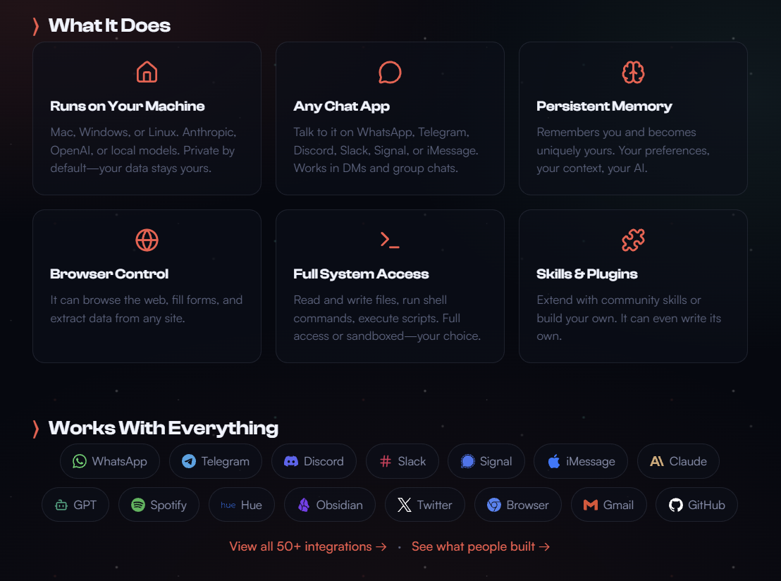Screen dimensions: 781x581
Task: Open the iMessage integration chip
Action: pos(581,462)
